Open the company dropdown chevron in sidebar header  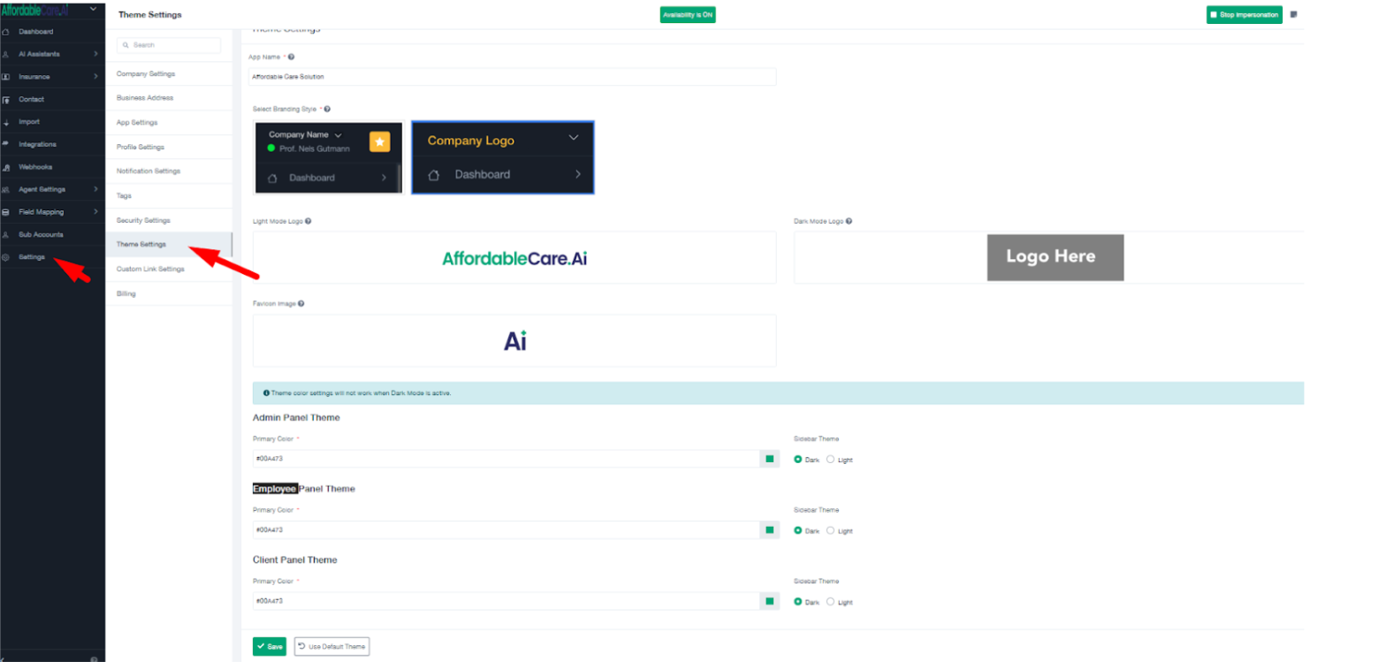coord(93,10)
